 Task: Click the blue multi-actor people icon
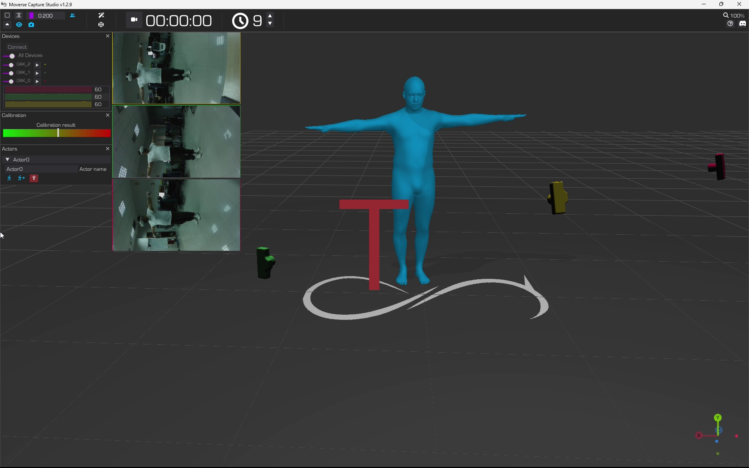point(73,16)
